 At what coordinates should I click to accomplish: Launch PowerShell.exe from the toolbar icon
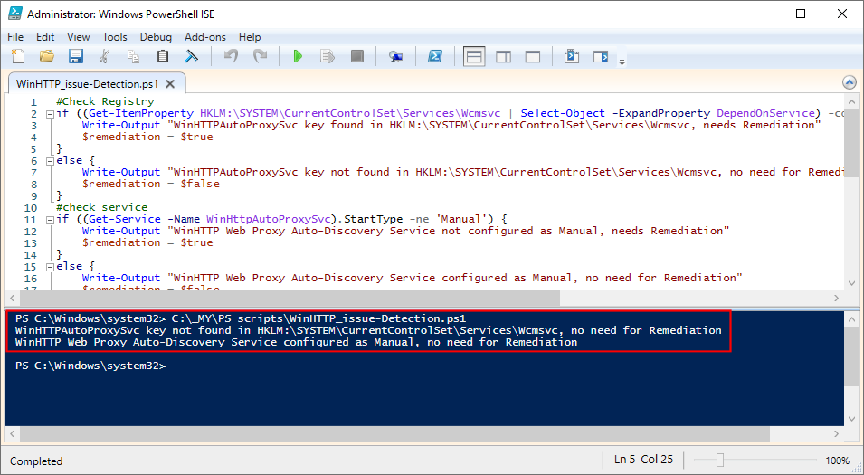tap(434, 57)
